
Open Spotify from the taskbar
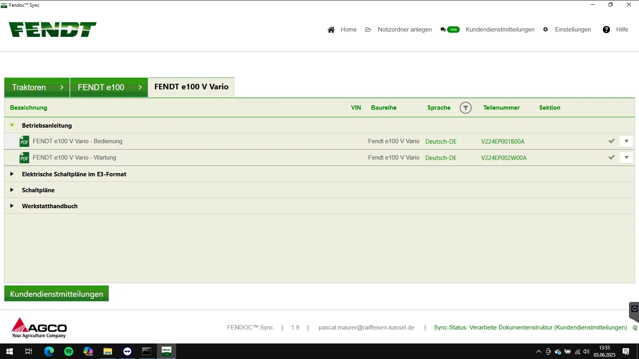point(69,351)
